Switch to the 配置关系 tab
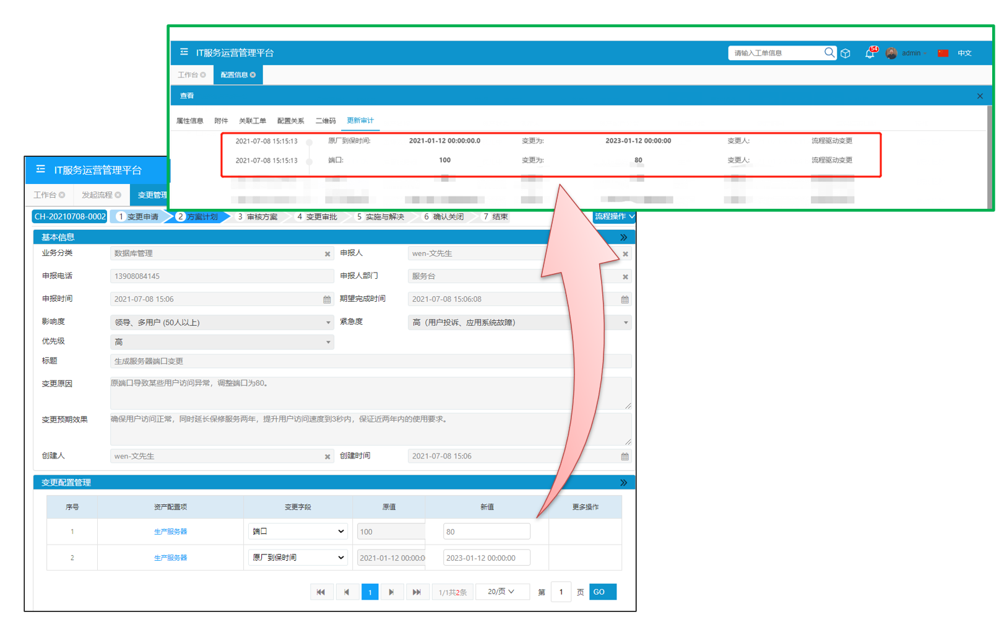This screenshot has height=622, width=999. click(x=290, y=121)
